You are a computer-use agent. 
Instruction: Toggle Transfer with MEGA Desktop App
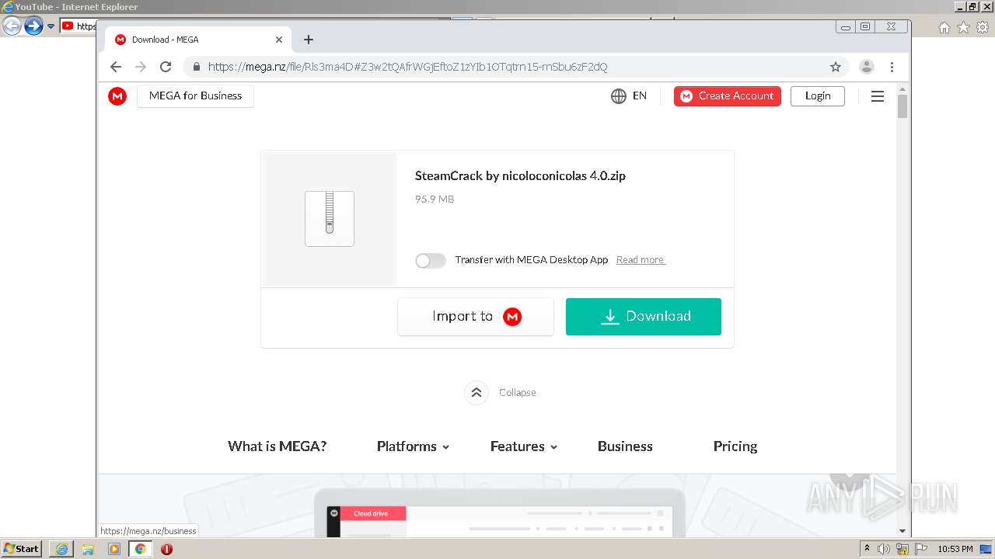(430, 261)
